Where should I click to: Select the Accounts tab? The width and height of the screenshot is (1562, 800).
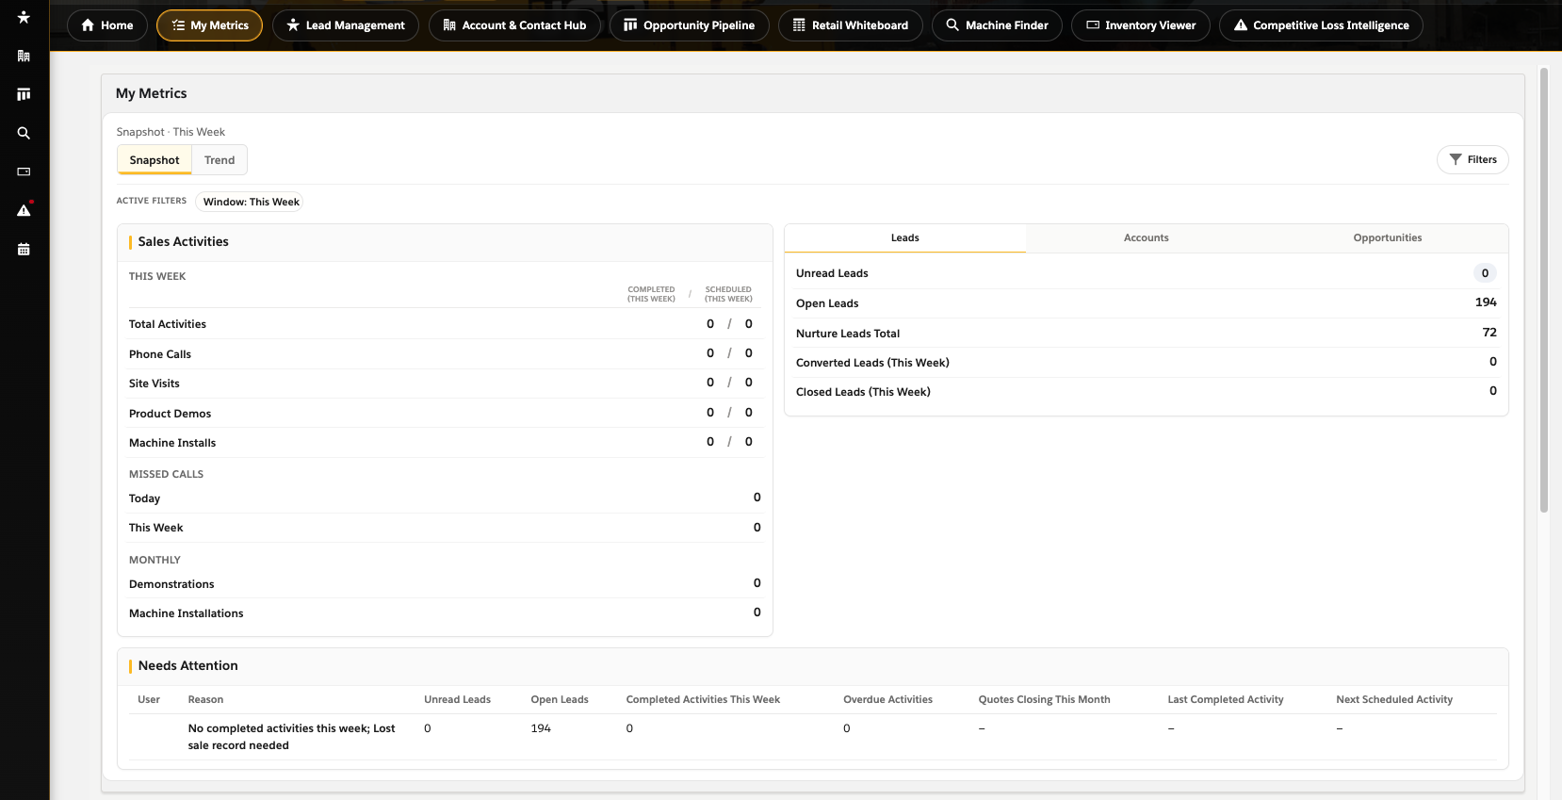pos(1146,238)
